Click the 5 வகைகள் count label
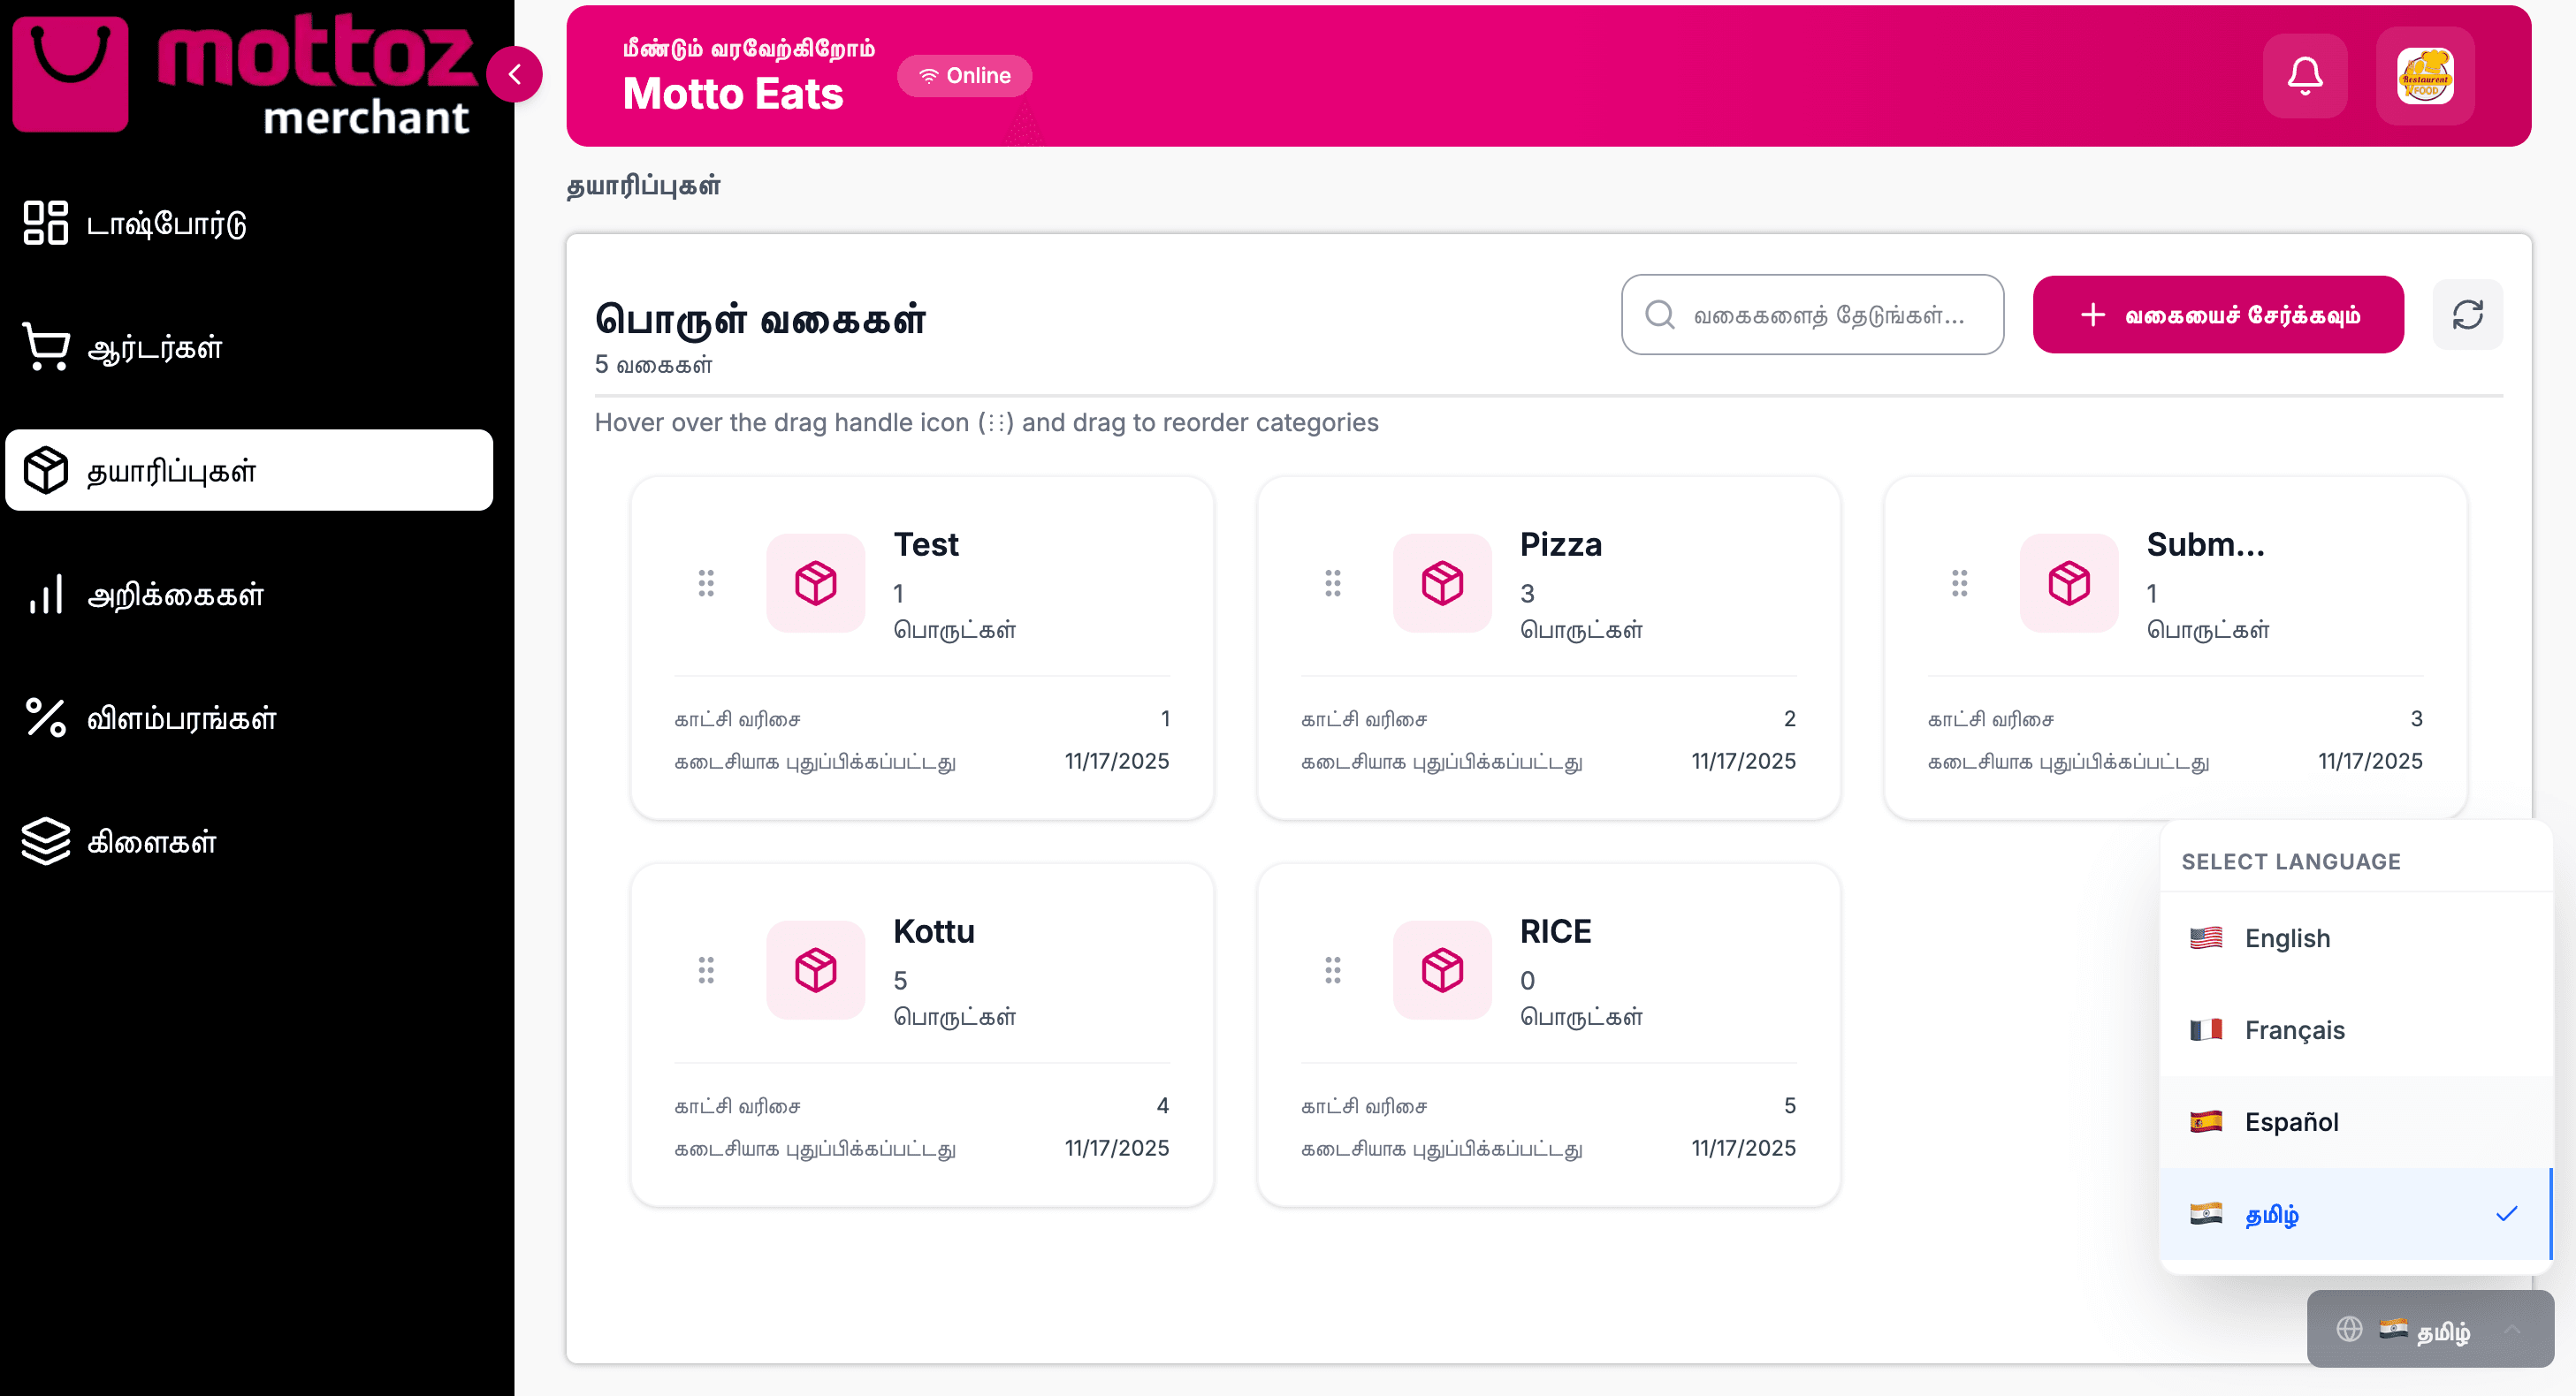The width and height of the screenshot is (2576, 1396). [x=654, y=365]
